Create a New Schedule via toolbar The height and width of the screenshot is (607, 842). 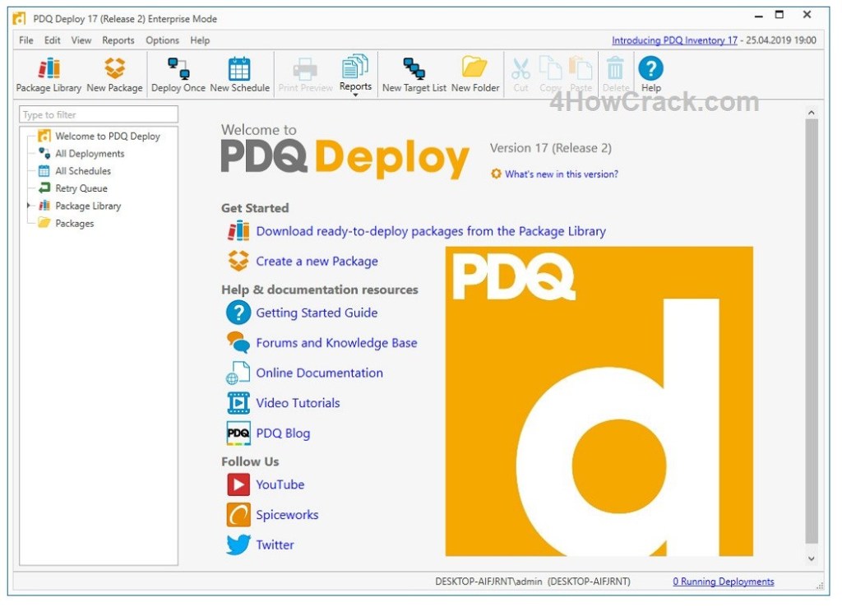click(239, 75)
